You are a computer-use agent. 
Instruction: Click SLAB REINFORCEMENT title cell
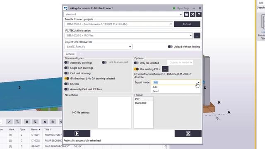pyautogui.click(x=57, y=146)
